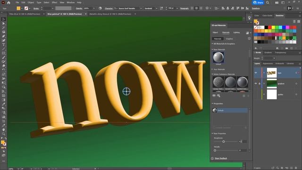302x170 pixels.
Task: Click the align center paragraph icon
Action: click(x=196, y=8)
